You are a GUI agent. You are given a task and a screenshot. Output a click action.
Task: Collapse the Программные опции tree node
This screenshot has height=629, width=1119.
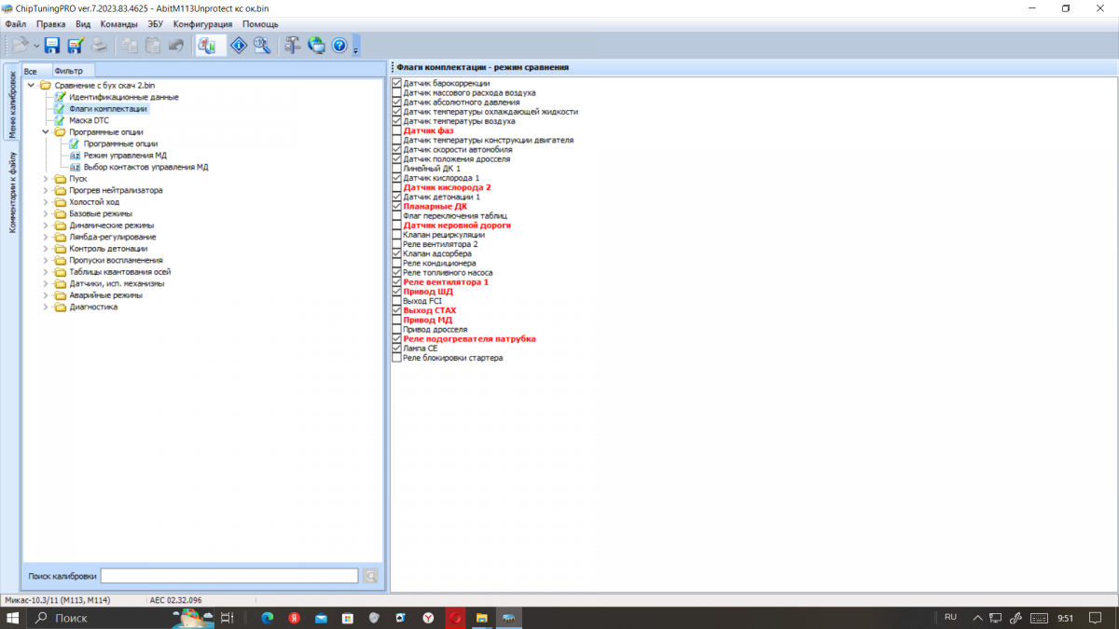tap(47, 132)
